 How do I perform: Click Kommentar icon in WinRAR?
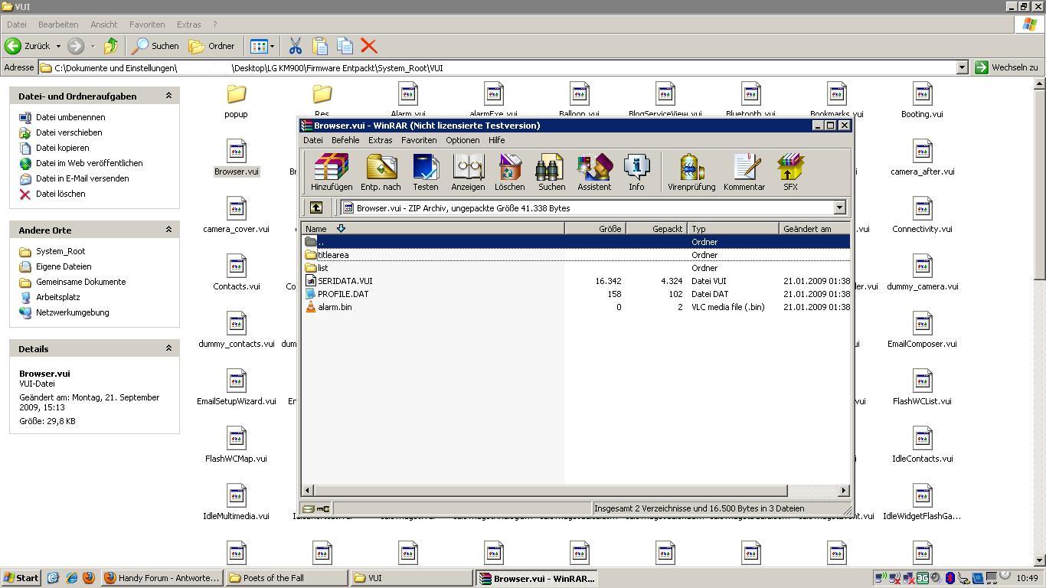point(744,171)
